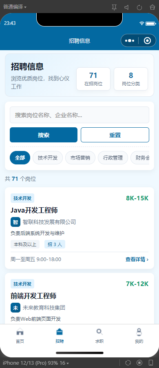159x368 pixels.
Task: Click the device rotate icon in bottom bar
Action: [x=128, y=363]
